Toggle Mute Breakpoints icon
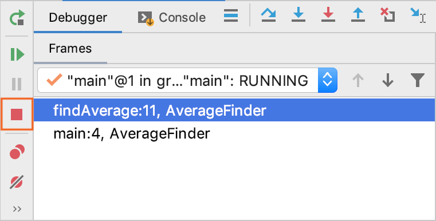 click(x=17, y=182)
